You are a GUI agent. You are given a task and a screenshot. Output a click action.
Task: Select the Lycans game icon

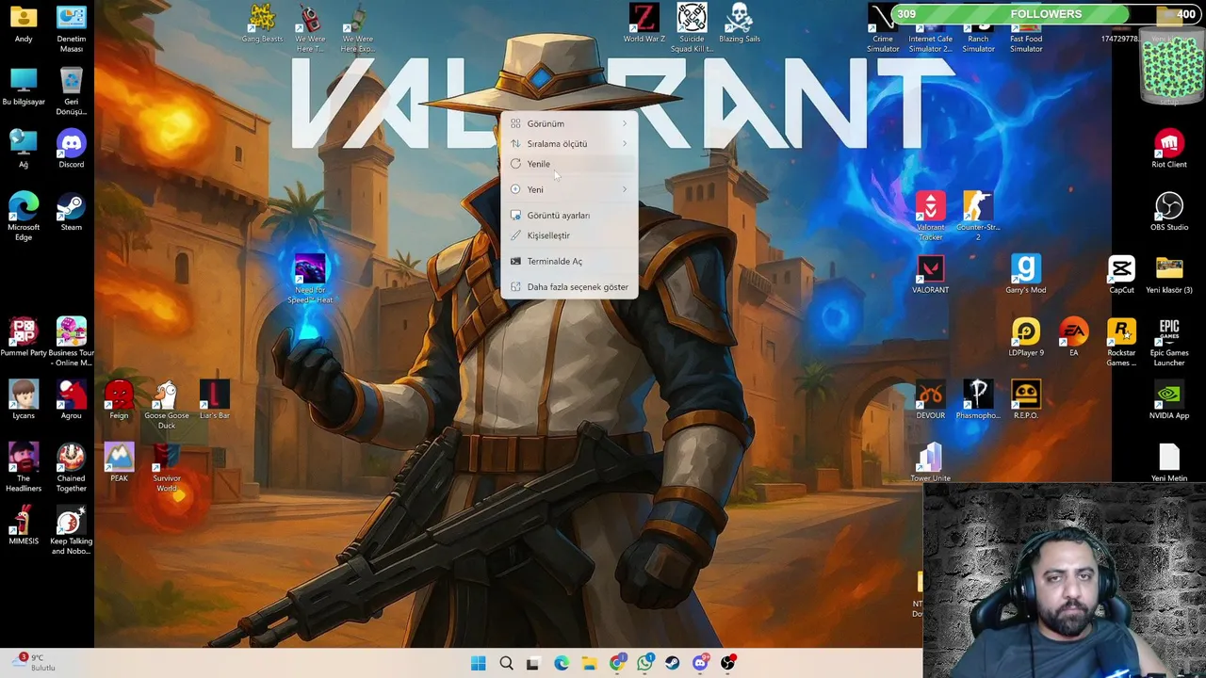click(24, 401)
